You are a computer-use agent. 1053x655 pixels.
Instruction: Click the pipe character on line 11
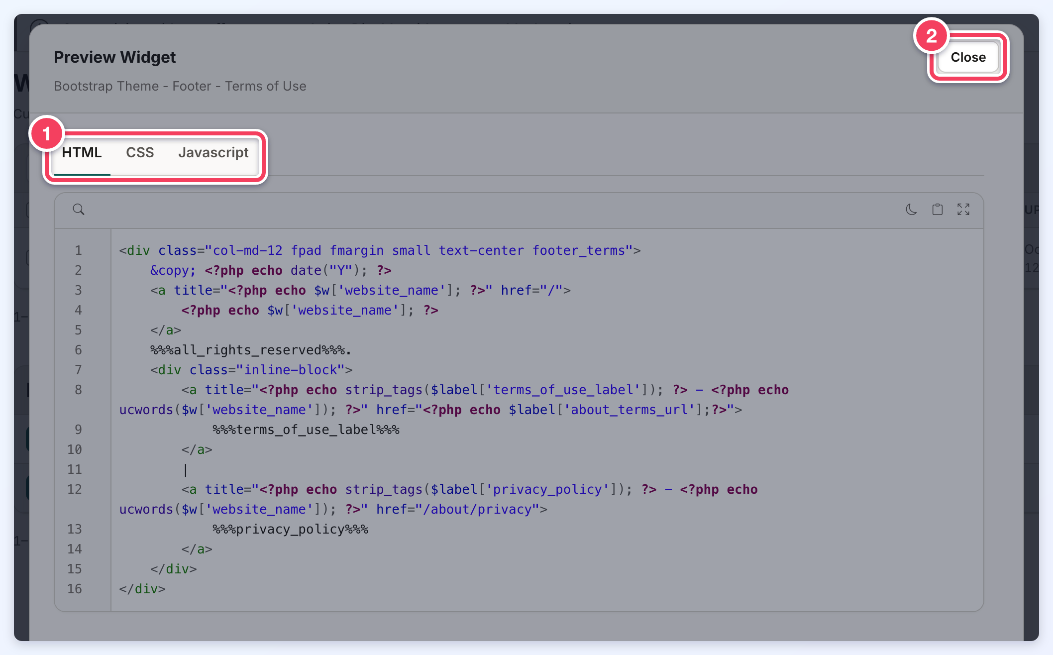coord(185,469)
